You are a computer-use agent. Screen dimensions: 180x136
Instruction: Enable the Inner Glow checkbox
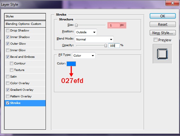pyautogui.click(x=7, y=50)
